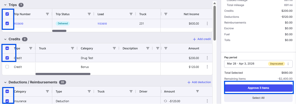Click truck number 231 cell

[142, 24]
